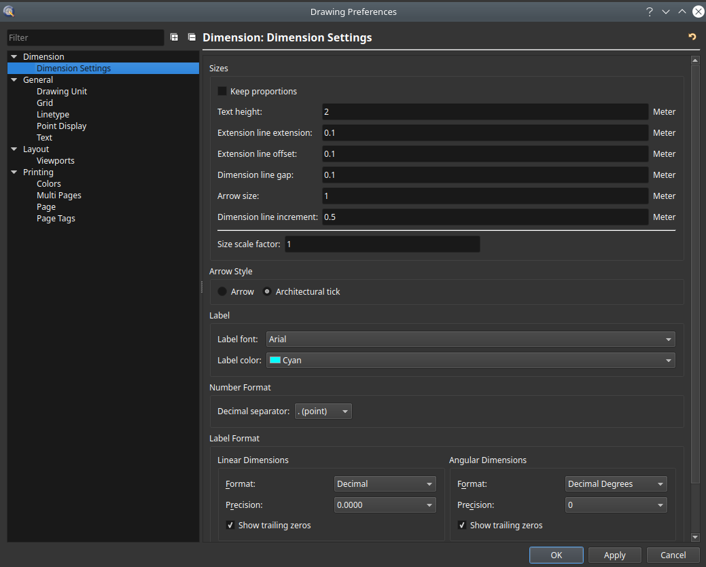Open the Viewports preferences page

[x=56, y=161]
